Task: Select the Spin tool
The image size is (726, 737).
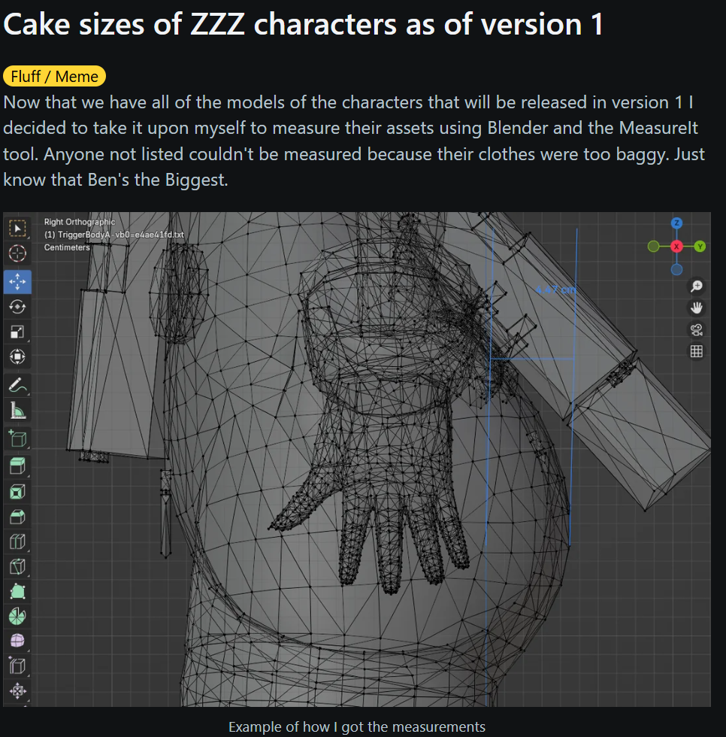Action: (x=17, y=616)
